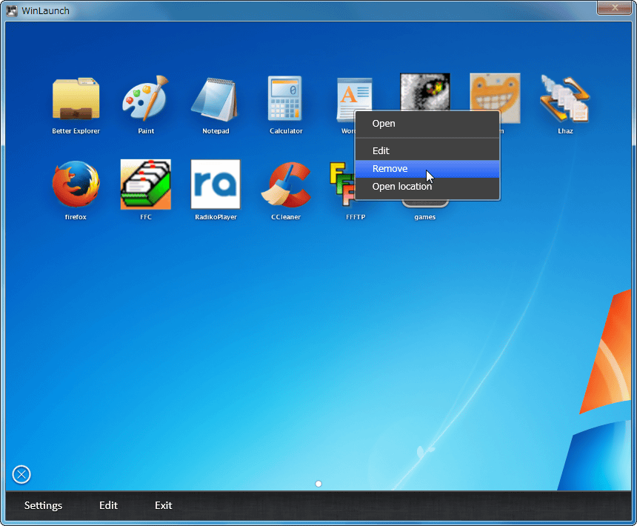This screenshot has height=526, width=637.
Task: Click the "RadikoPlayer" label text
Action: pos(216,217)
